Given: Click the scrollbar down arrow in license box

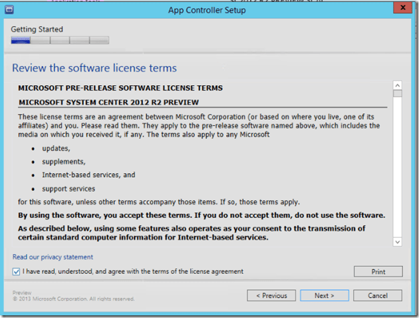Looking at the screenshot, I should pyautogui.click(x=397, y=241).
